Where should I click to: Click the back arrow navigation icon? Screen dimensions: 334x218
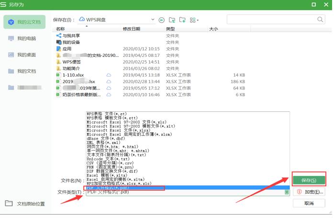162,20
